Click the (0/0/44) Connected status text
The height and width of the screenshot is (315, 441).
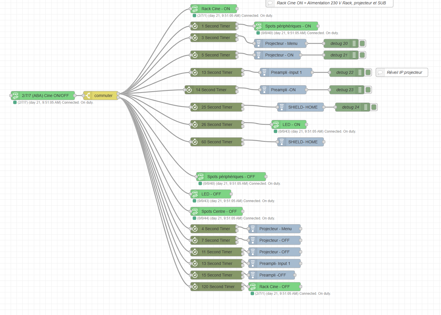click(x=236, y=218)
